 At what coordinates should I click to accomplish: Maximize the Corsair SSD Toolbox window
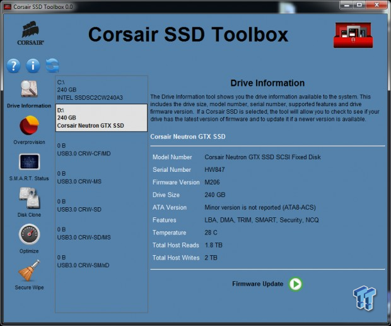(x=359, y=5)
